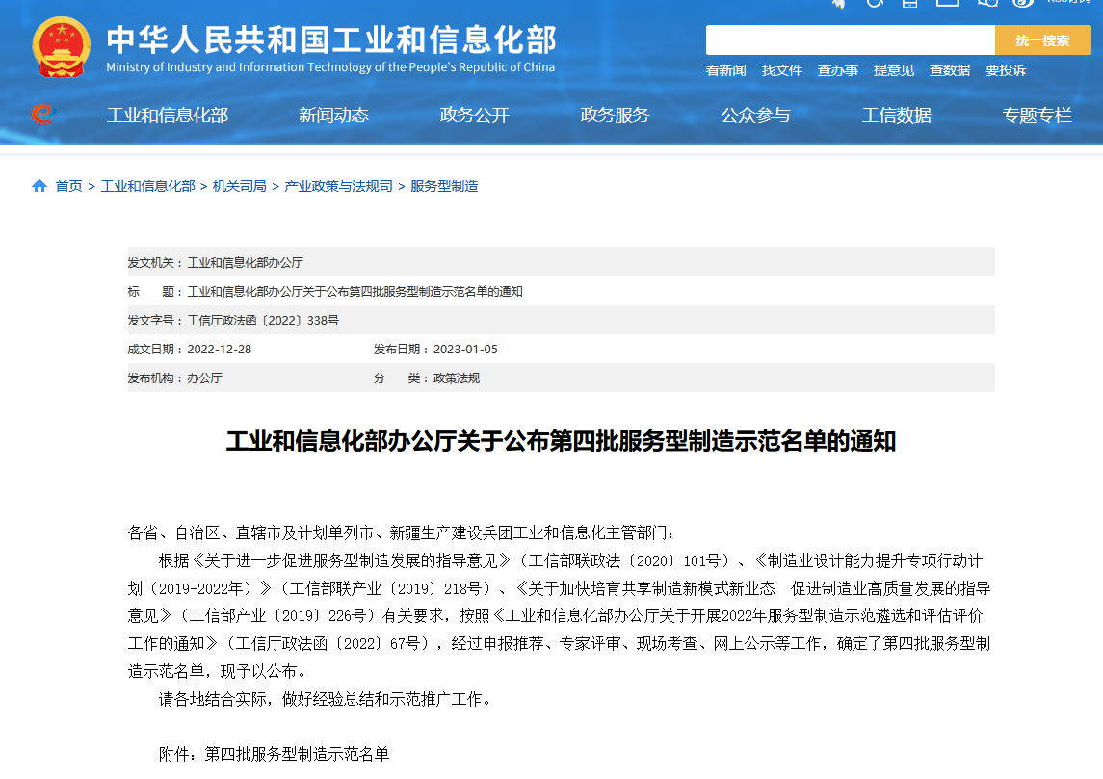
Task: Click the national emblem logo
Action: click(62, 47)
